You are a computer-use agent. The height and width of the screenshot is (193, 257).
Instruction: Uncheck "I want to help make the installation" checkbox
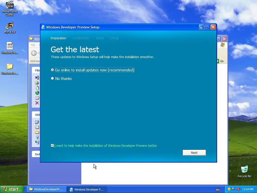click(52, 146)
